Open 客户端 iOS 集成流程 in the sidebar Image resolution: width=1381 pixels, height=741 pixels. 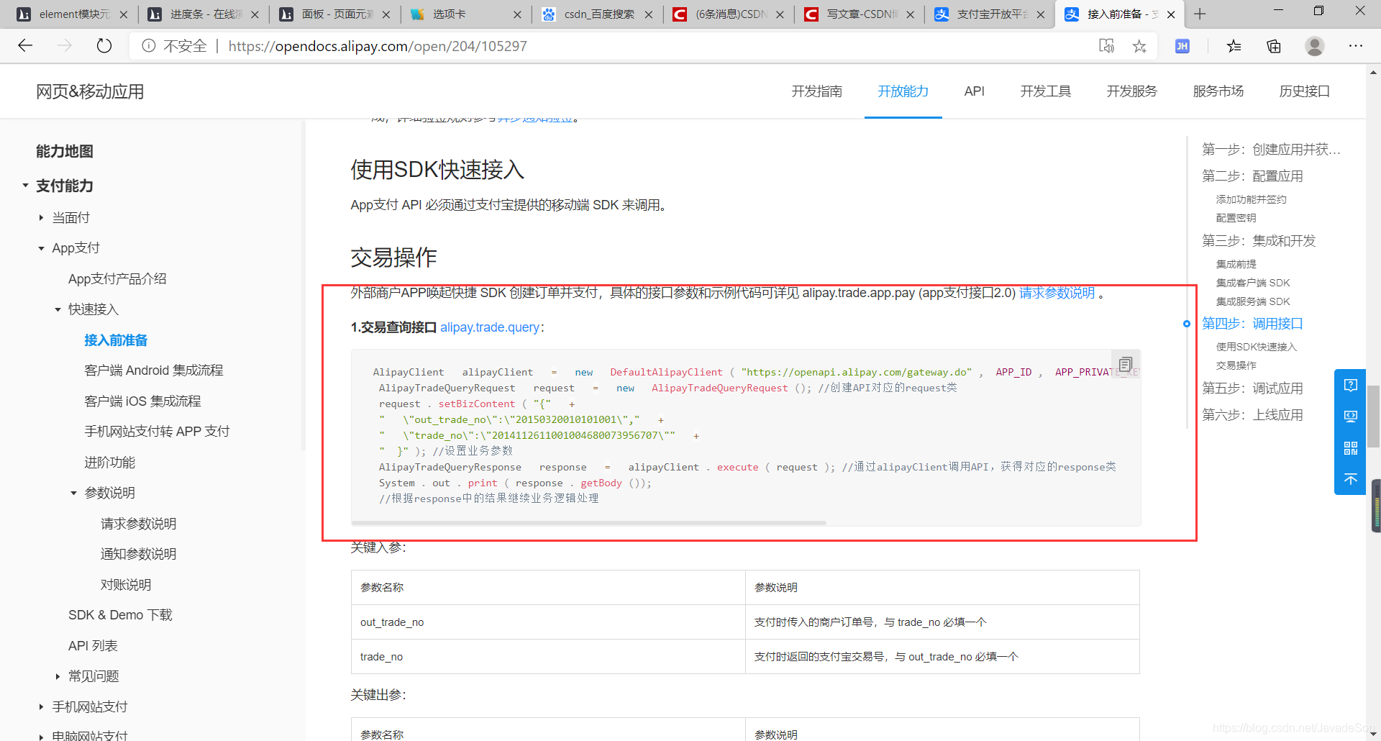click(x=142, y=401)
